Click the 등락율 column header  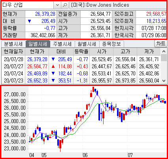tap(81, 52)
